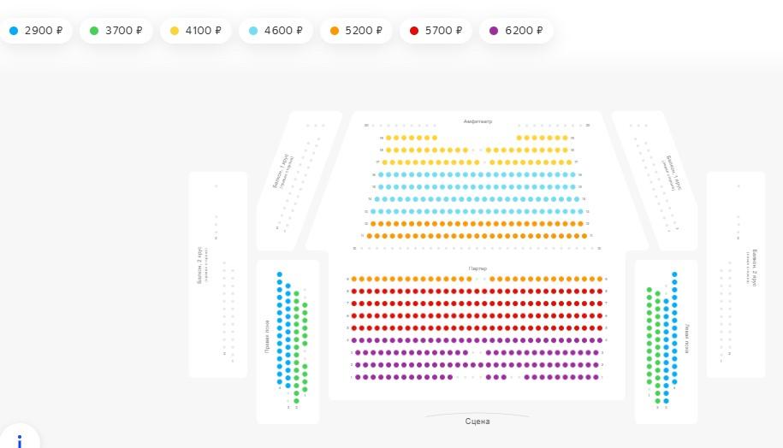783x448 pixels.
Task: Pick rightmost orange seat in Партер row 9
Action: coord(600,279)
